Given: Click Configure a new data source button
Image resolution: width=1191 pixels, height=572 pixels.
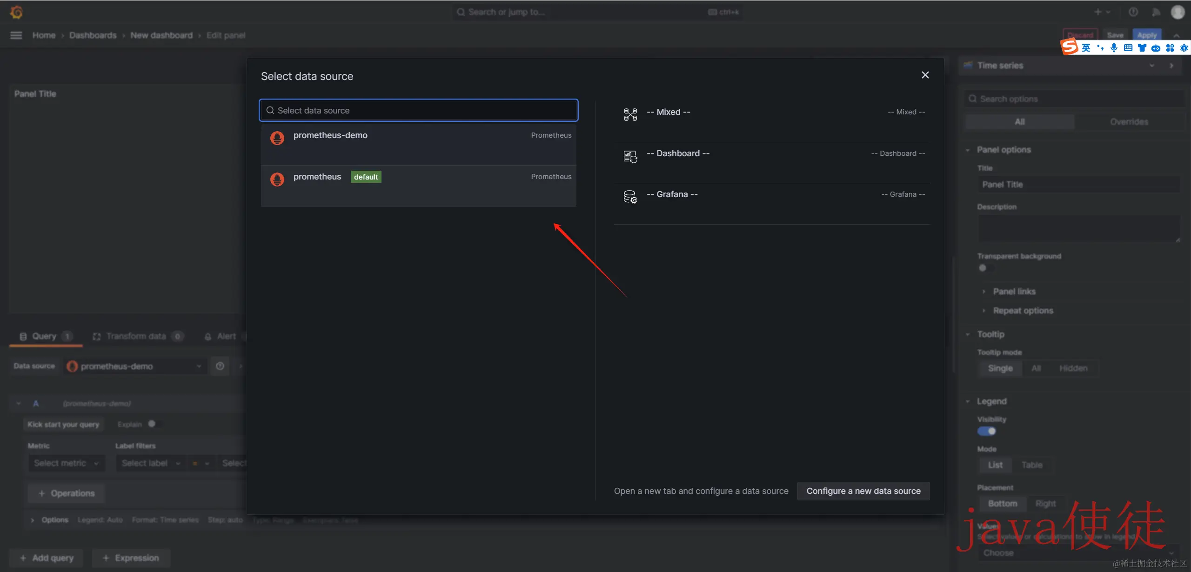Looking at the screenshot, I should coord(863,491).
